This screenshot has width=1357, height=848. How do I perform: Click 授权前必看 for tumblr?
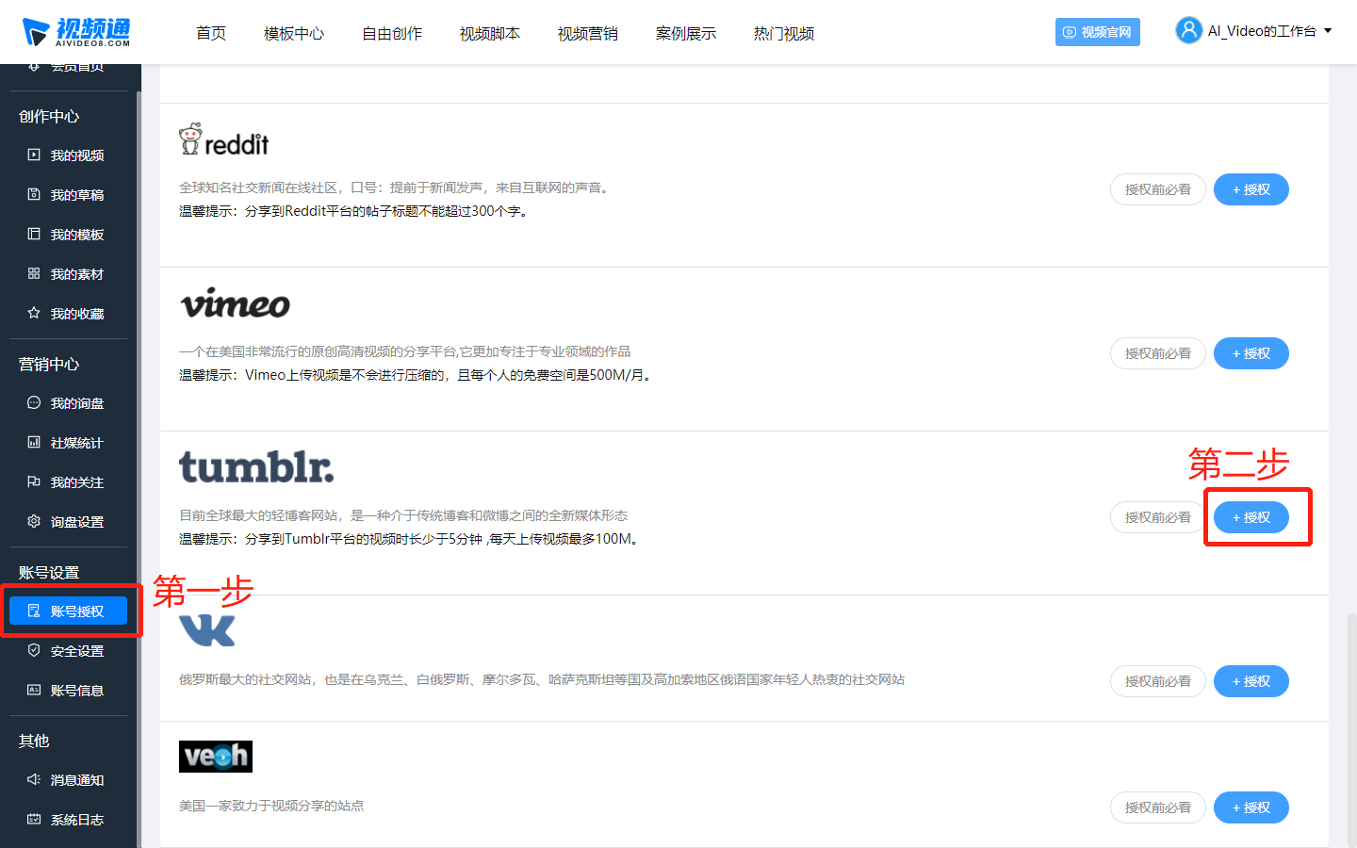coord(1158,517)
